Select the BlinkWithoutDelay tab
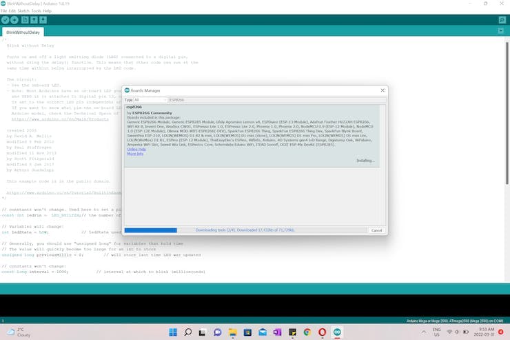This screenshot has height=340, width=510. (x=23, y=32)
